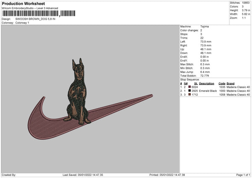Click the Printed timestamp

(x=167, y=175)
